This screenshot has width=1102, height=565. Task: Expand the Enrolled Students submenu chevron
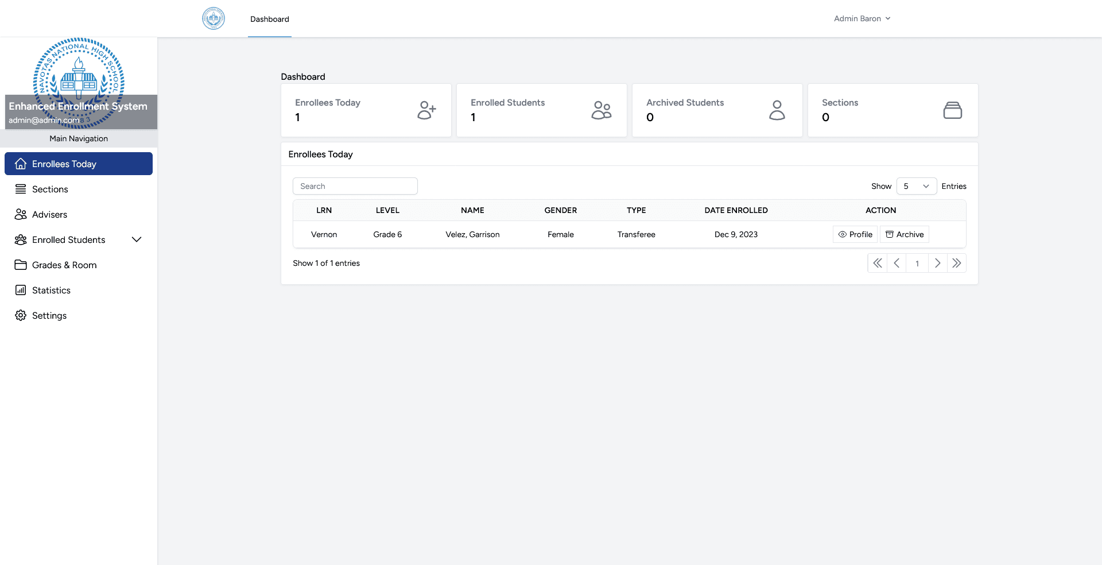(x=137, y=239)
